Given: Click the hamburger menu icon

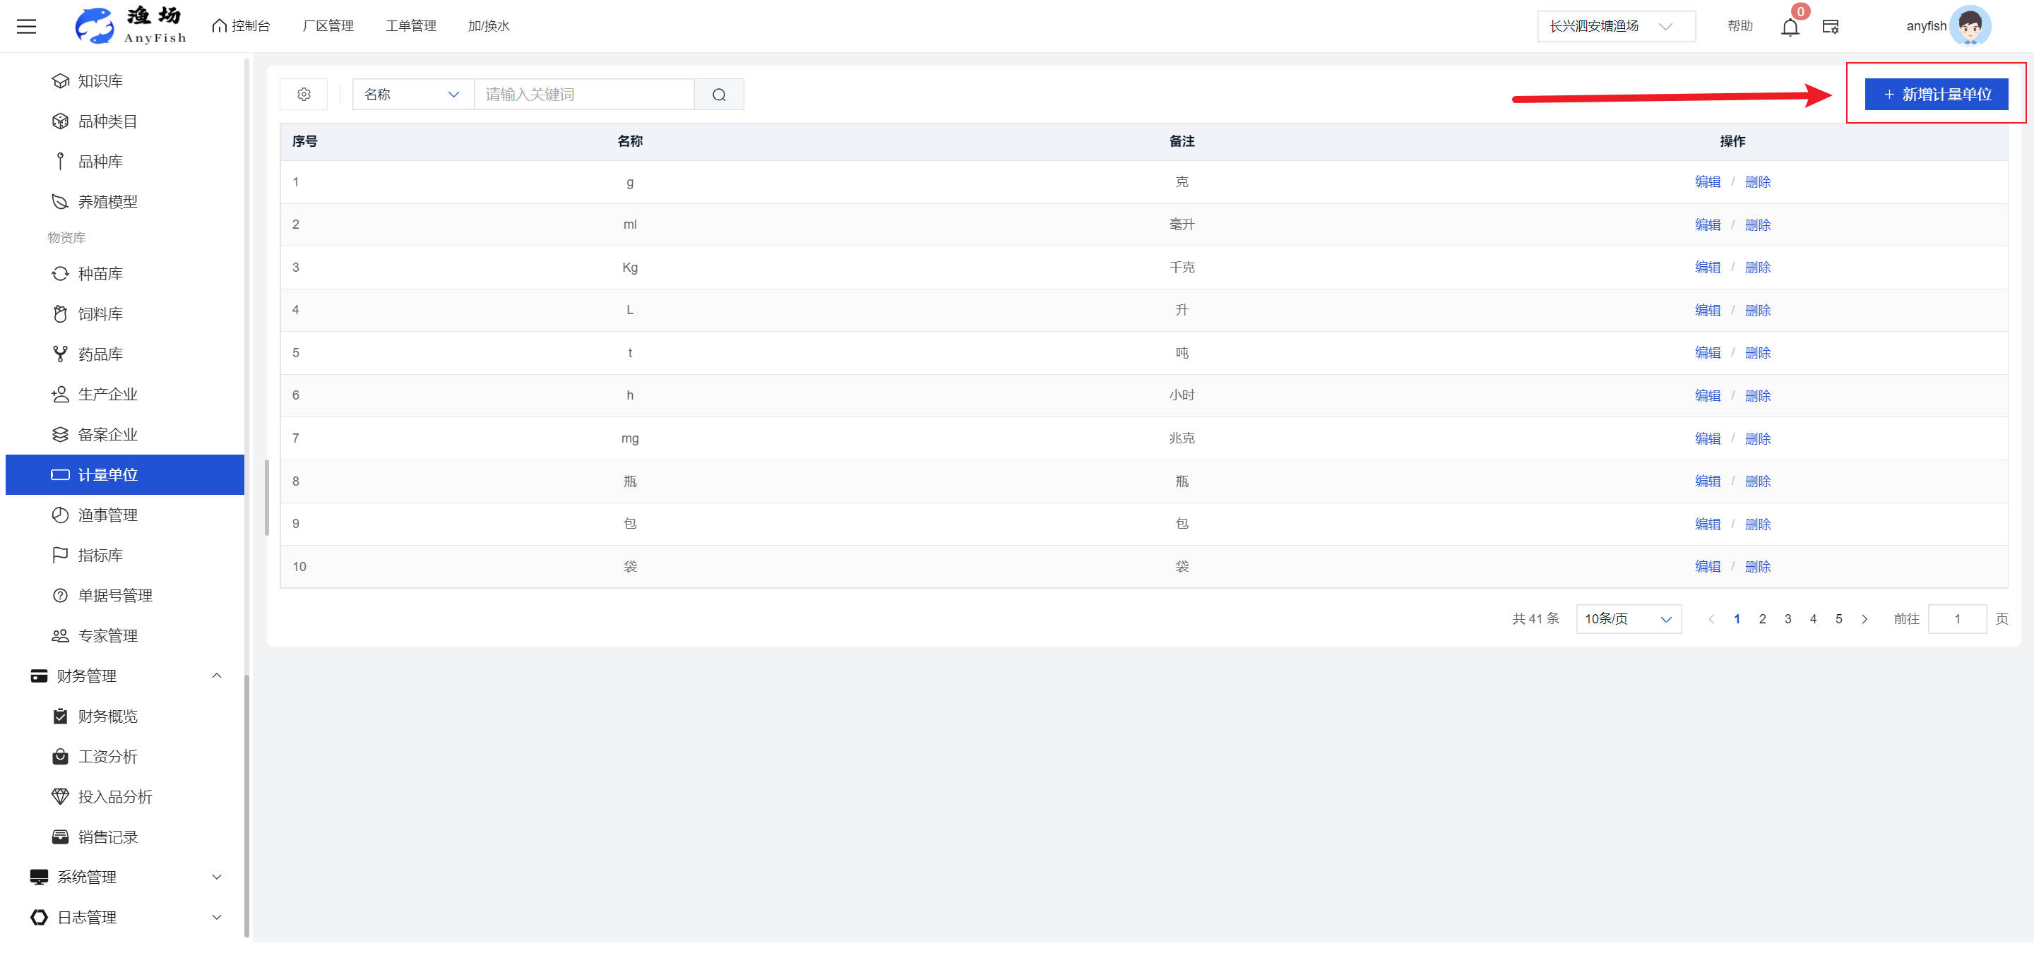Looking at the screenshot, I should (x=27, y=27).
